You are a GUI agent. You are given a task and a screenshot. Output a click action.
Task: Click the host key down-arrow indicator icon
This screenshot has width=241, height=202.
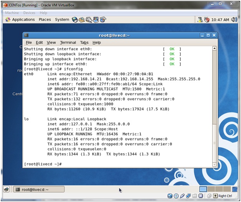tap(215, 196)
